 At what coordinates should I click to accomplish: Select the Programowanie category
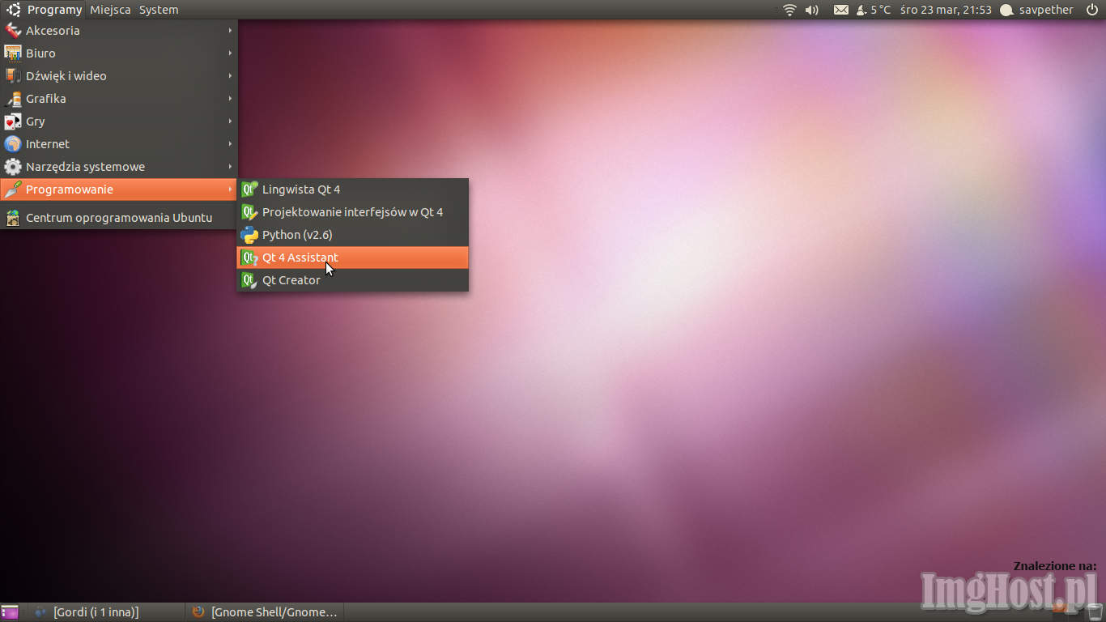(118, 190)
